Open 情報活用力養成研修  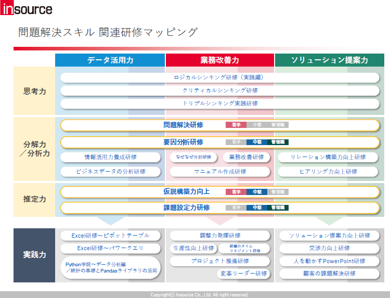[x=110, y=157]
